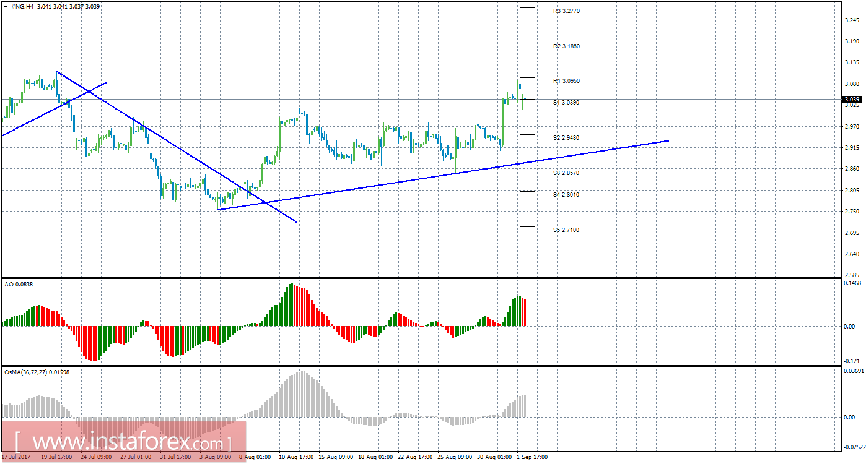
Task: Click the 8 Aug 01:00 time label
Action: click(254, 458)
